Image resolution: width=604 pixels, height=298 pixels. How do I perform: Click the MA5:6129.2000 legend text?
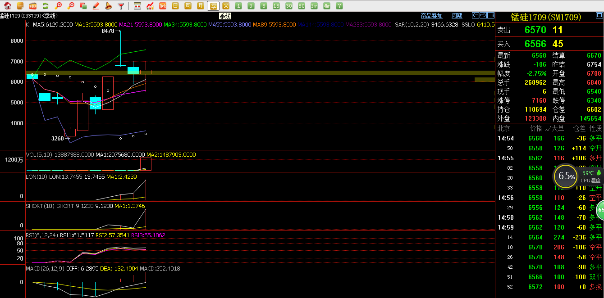[x=53, y=25]
